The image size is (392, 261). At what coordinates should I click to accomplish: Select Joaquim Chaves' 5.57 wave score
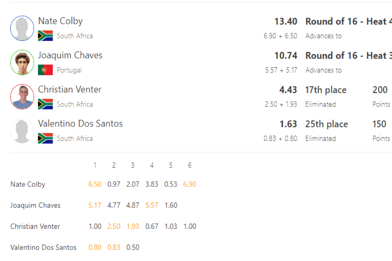coord(152,205)
